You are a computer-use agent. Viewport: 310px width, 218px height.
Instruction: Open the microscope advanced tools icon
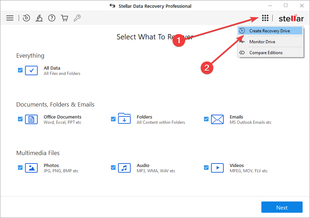coord(39,18)
